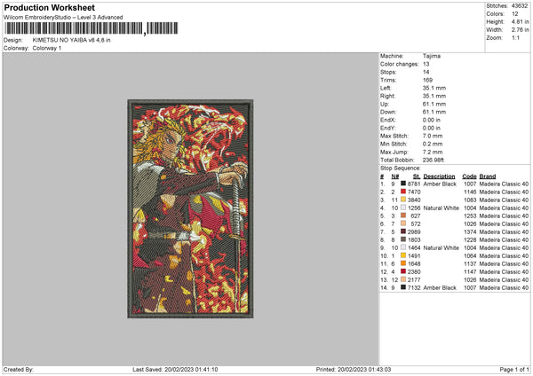Select the white swatch beside stitch count 1464

pyautogui.click(x=403, y=247)
